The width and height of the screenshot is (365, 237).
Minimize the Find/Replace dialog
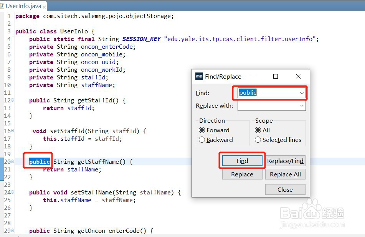coord(253,76)
